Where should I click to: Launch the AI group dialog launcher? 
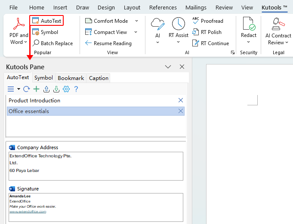tap(233, 52)
